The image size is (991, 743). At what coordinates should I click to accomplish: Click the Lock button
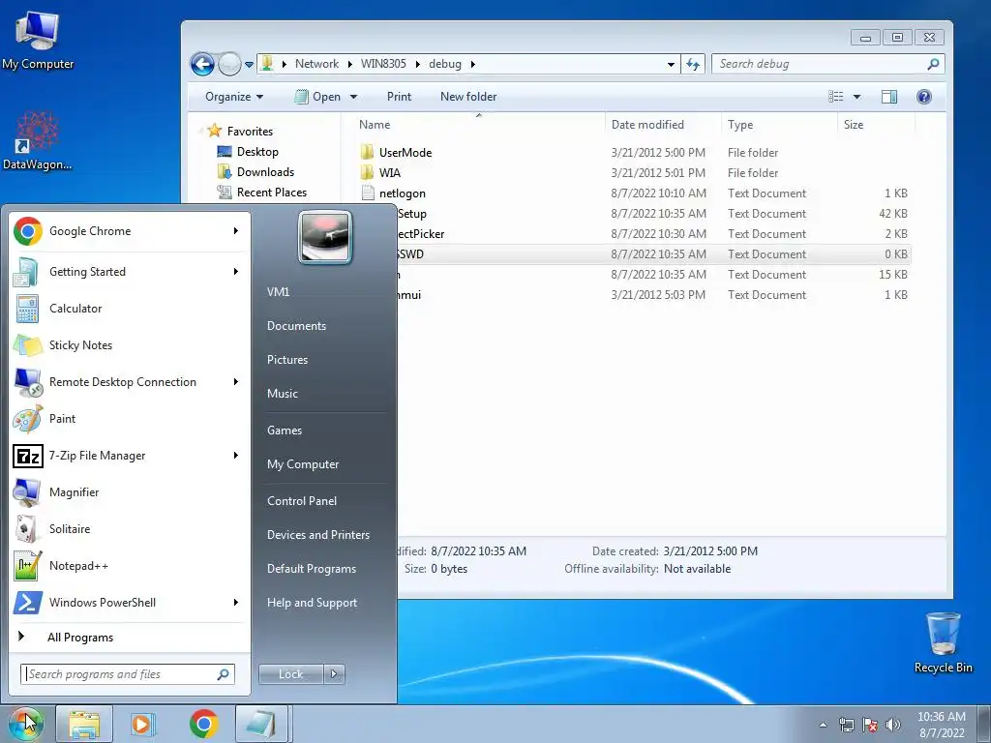coord(290,674)
